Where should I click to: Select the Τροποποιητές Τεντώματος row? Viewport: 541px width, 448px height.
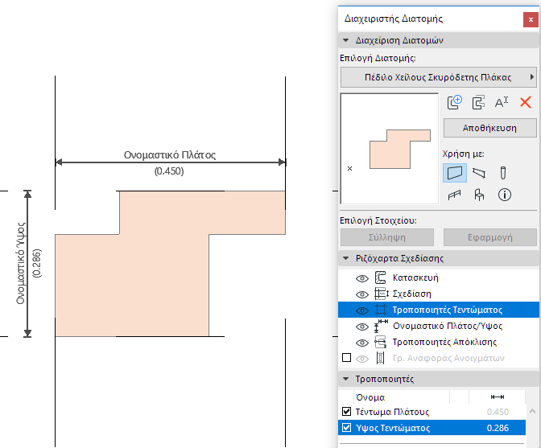click(x=439, y=310)
